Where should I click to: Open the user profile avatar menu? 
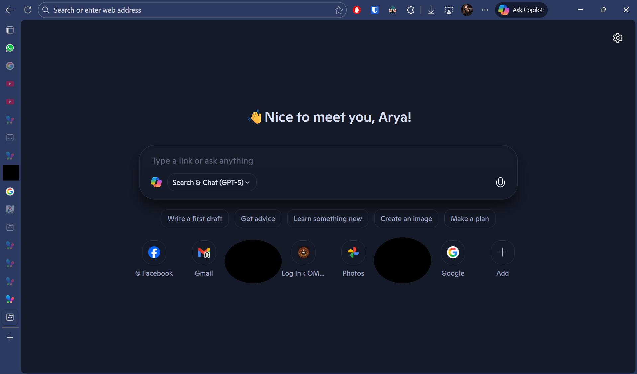coord(467,10)
